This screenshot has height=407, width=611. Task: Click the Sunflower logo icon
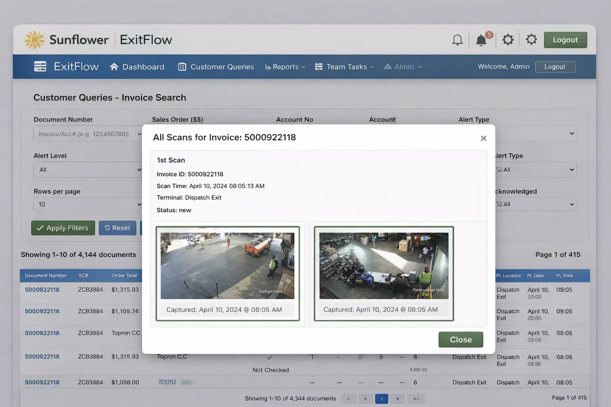[34, 39]
